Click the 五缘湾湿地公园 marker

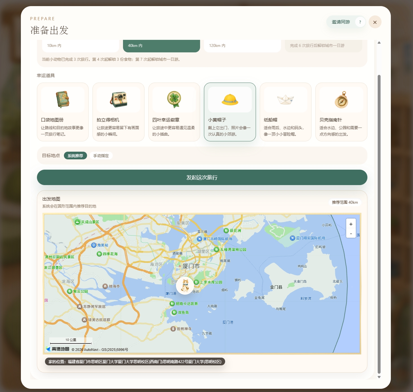tap(216, 250)
